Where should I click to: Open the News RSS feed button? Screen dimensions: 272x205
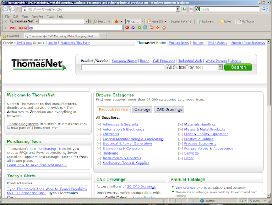(155, 22)
